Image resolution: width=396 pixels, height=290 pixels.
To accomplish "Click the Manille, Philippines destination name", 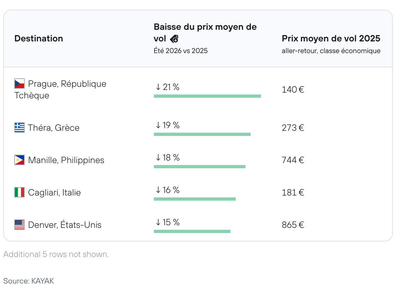I will pyautogui.click(x=66, y=160).
